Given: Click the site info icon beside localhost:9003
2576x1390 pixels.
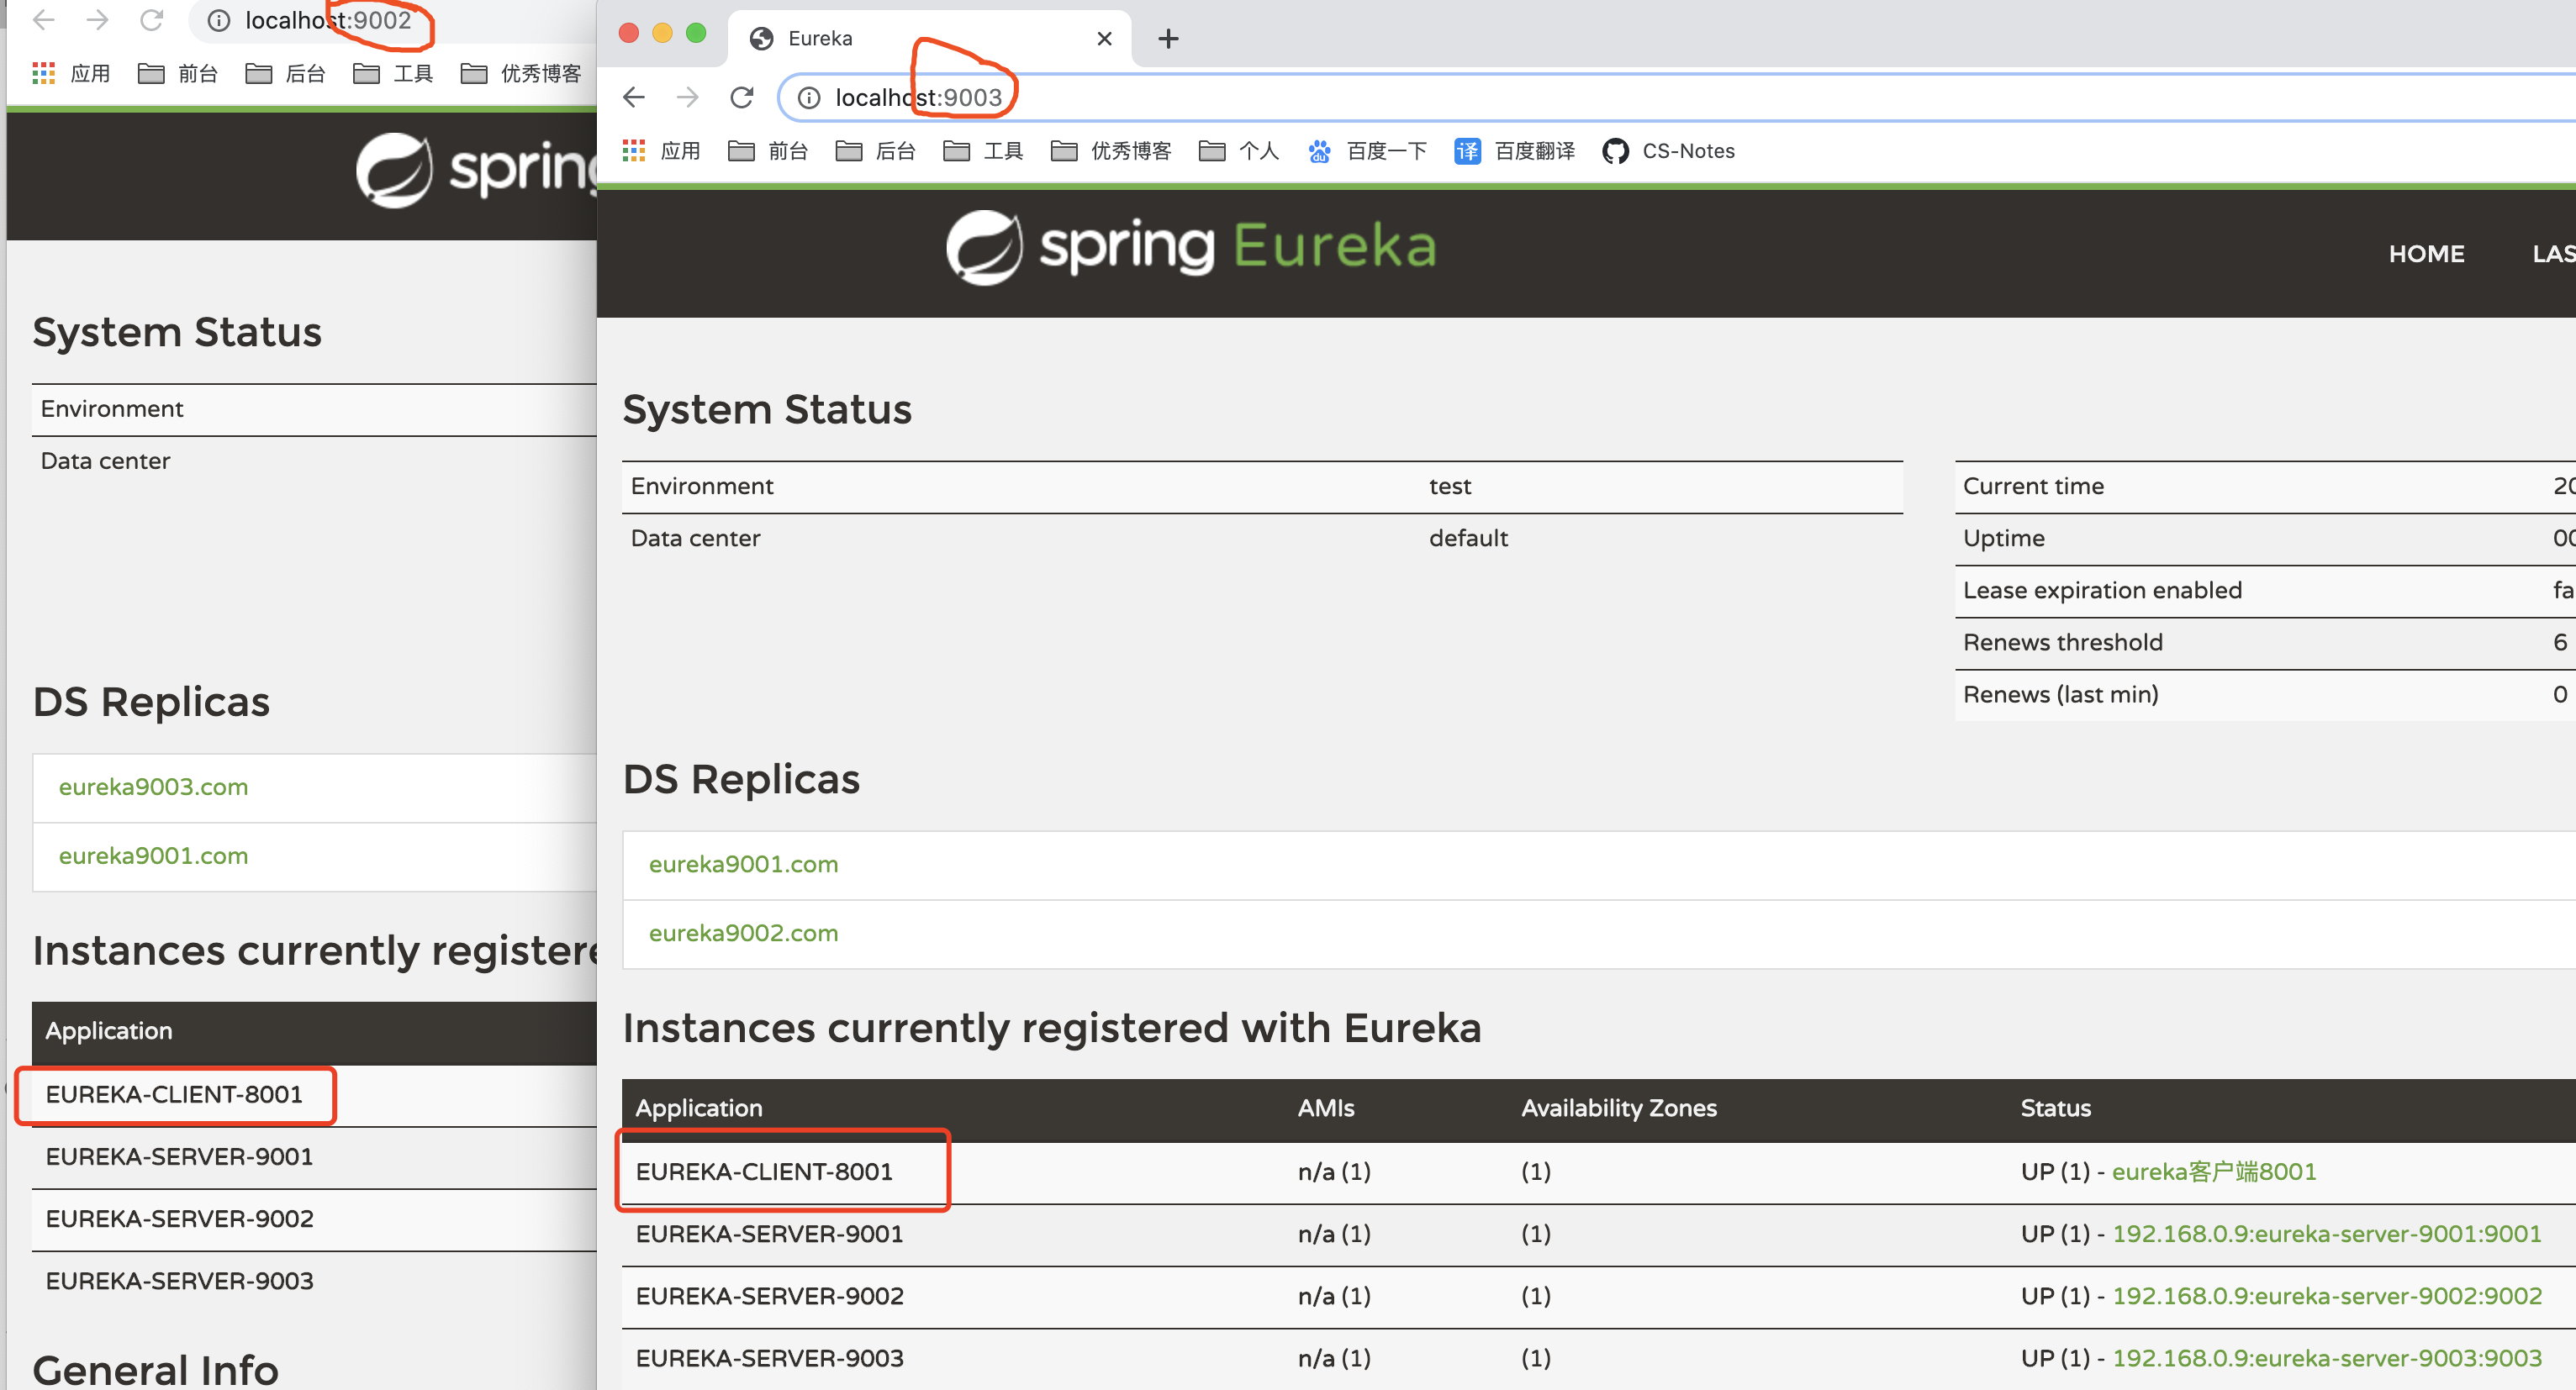Looking at the screenshot, I should click(808, 97).
